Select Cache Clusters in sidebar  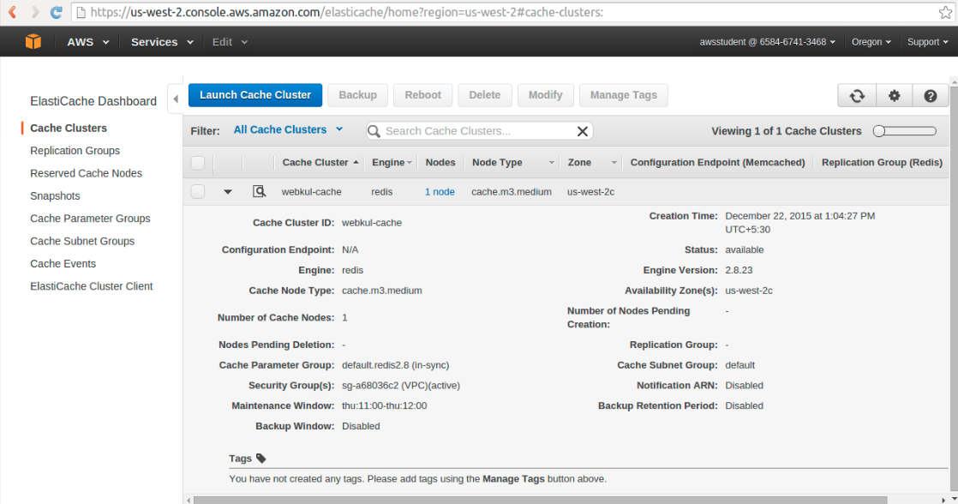click(x=69, y=128)
